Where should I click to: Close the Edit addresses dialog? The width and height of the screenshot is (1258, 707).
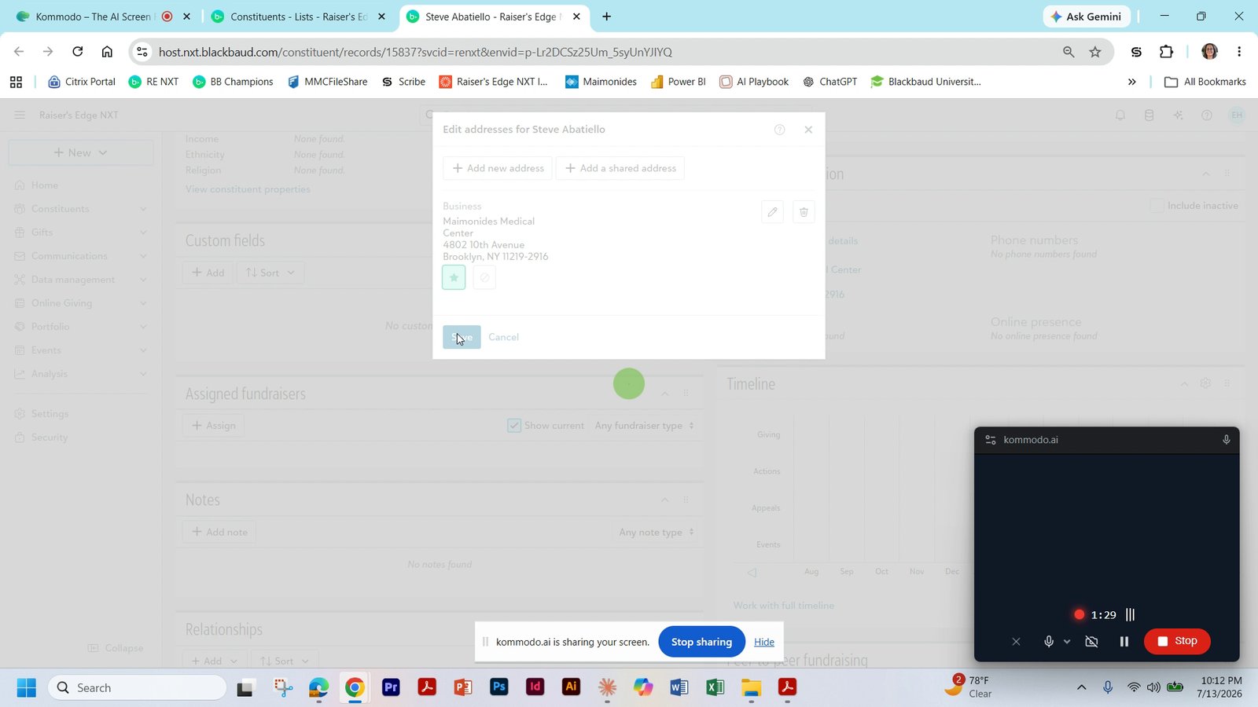(808, 130)
